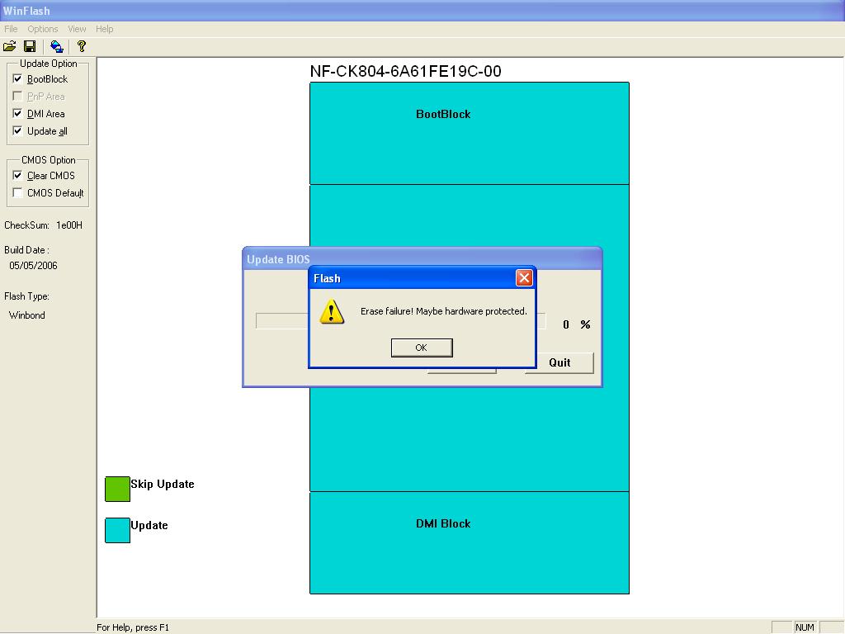This screenshot has width=845, height=634.
Task: Click the flash BIOS update toolbar icon
Action: tap(57, 46)
